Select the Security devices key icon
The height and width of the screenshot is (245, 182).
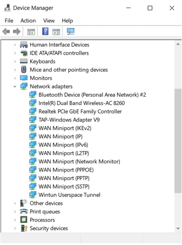[x=24, y=228]
